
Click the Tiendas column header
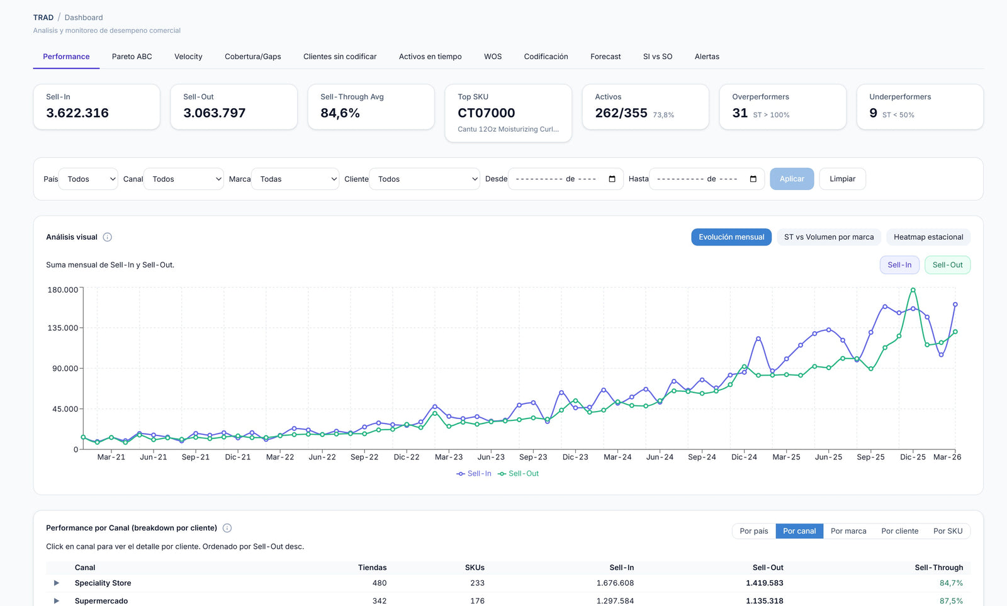point(373,568)
